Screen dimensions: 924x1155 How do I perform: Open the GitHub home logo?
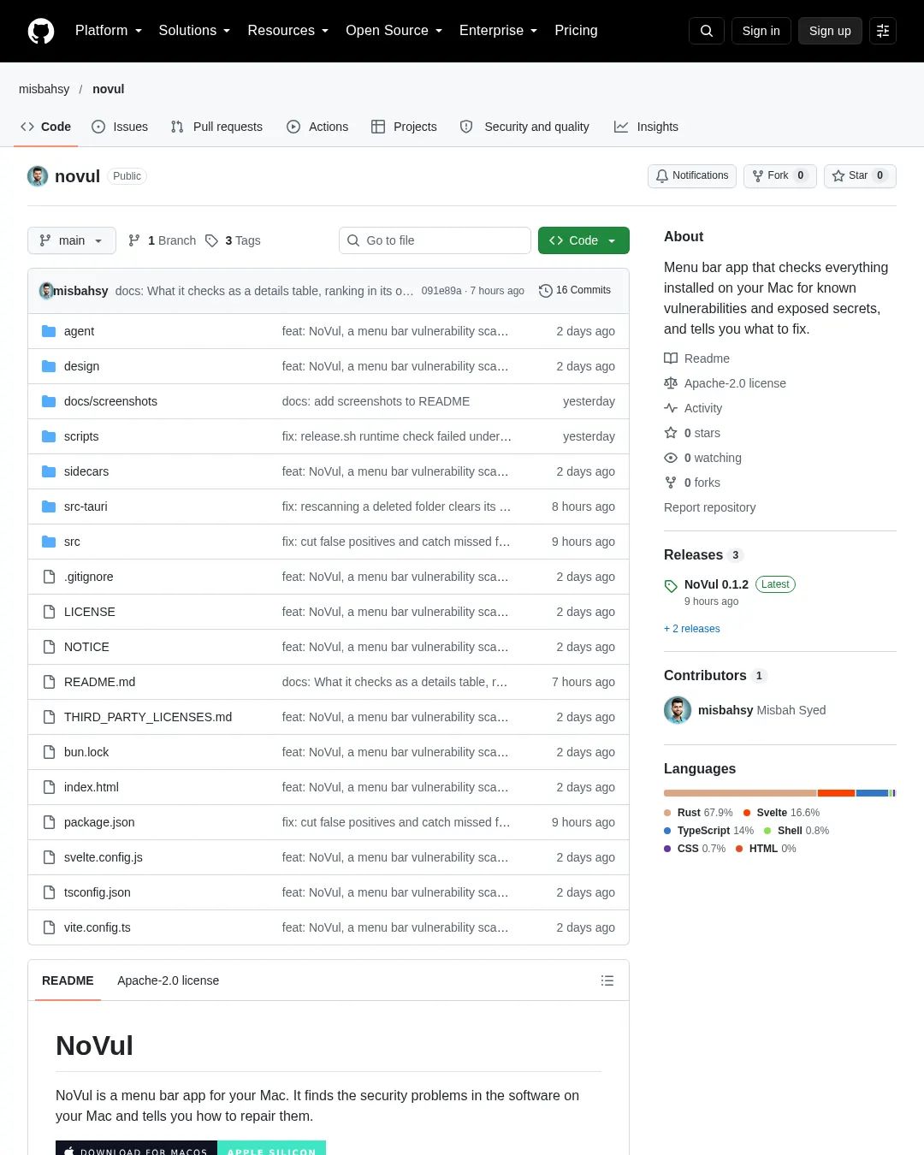[x=41, y=31]
